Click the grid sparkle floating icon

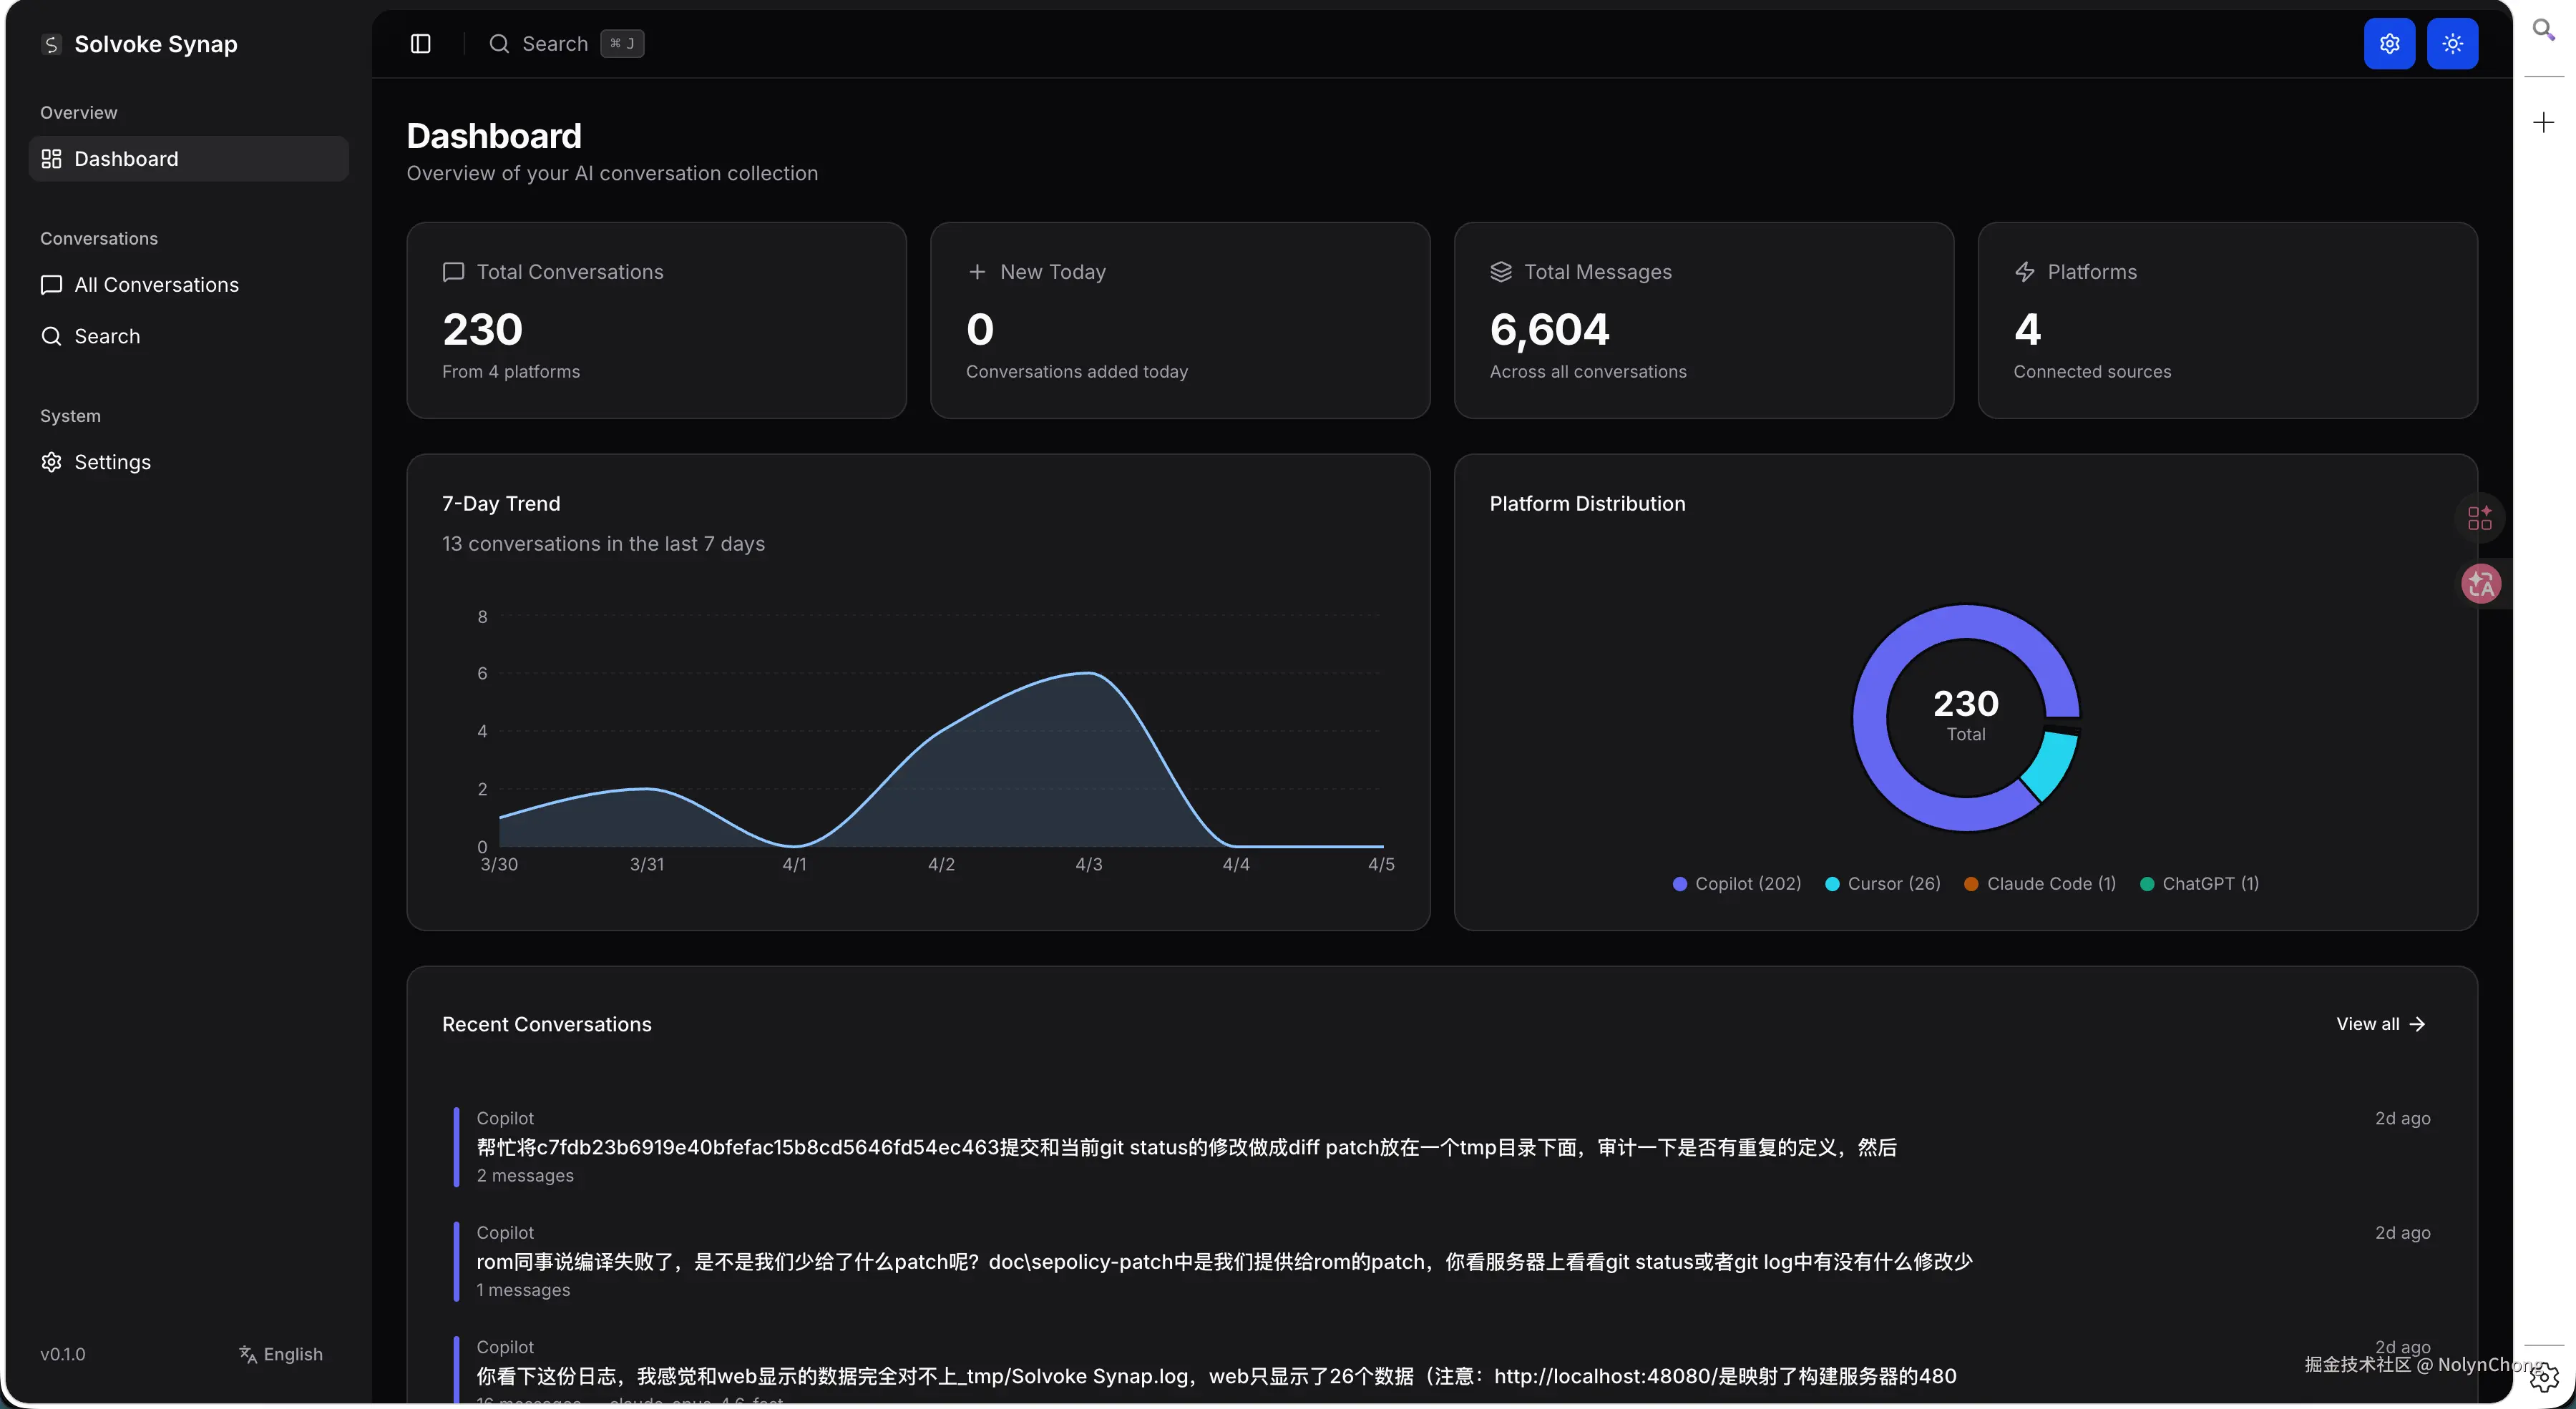click(2479, 519)
